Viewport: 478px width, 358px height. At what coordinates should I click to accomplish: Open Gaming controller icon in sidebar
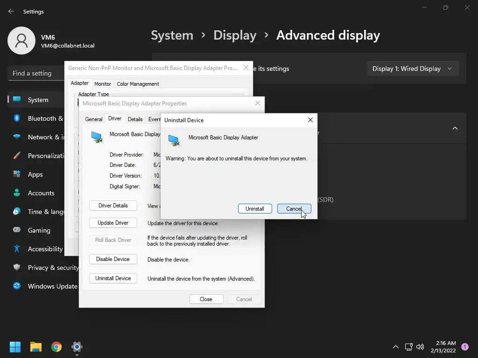(17, 230)
